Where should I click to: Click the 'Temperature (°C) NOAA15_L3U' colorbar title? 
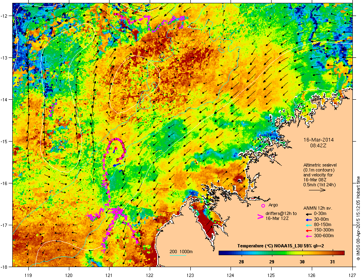pos(270,246)
